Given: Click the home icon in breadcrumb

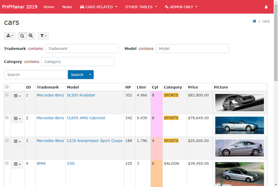Looking at the screenshot, I should click(x=254, y=21).
